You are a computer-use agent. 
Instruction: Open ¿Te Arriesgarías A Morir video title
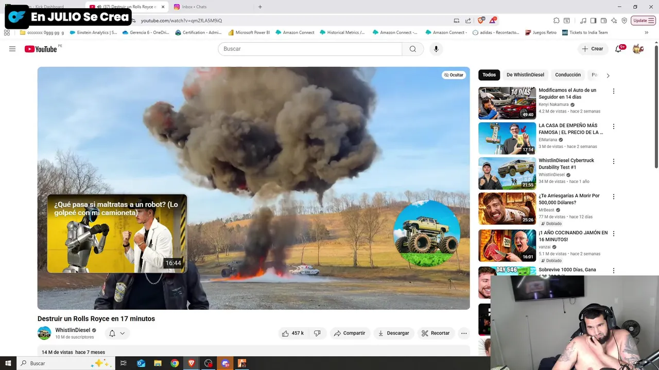click(569, 199)
